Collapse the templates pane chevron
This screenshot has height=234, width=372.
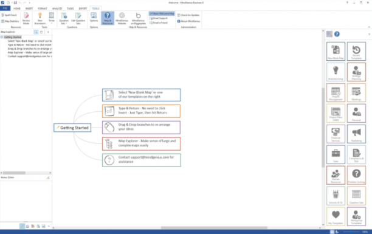[369, 34]
